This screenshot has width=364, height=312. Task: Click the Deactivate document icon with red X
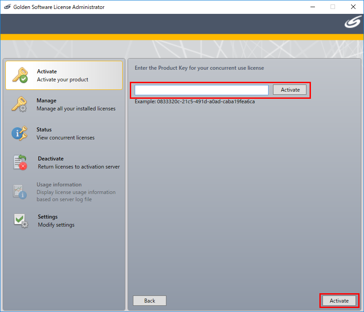click(x=20, y=162)
